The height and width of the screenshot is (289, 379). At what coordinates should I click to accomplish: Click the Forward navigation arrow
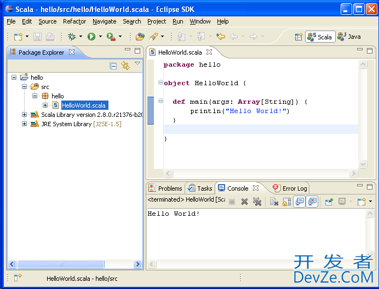point(254,37)
